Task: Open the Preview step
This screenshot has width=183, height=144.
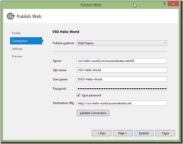Action: pos(17,56)
